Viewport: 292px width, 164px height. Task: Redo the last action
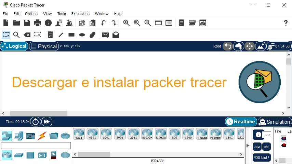114,23
